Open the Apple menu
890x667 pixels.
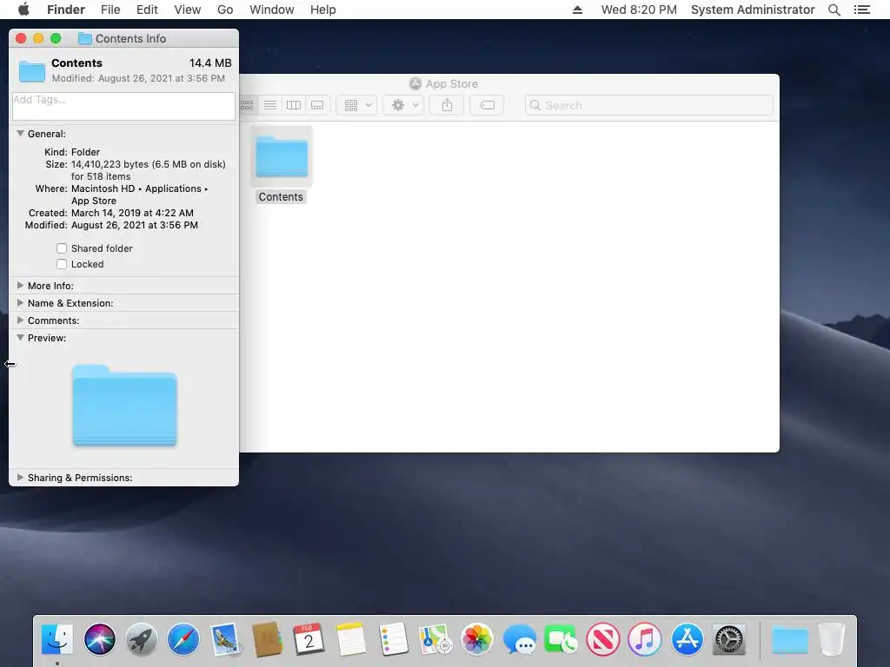(23, 10)
